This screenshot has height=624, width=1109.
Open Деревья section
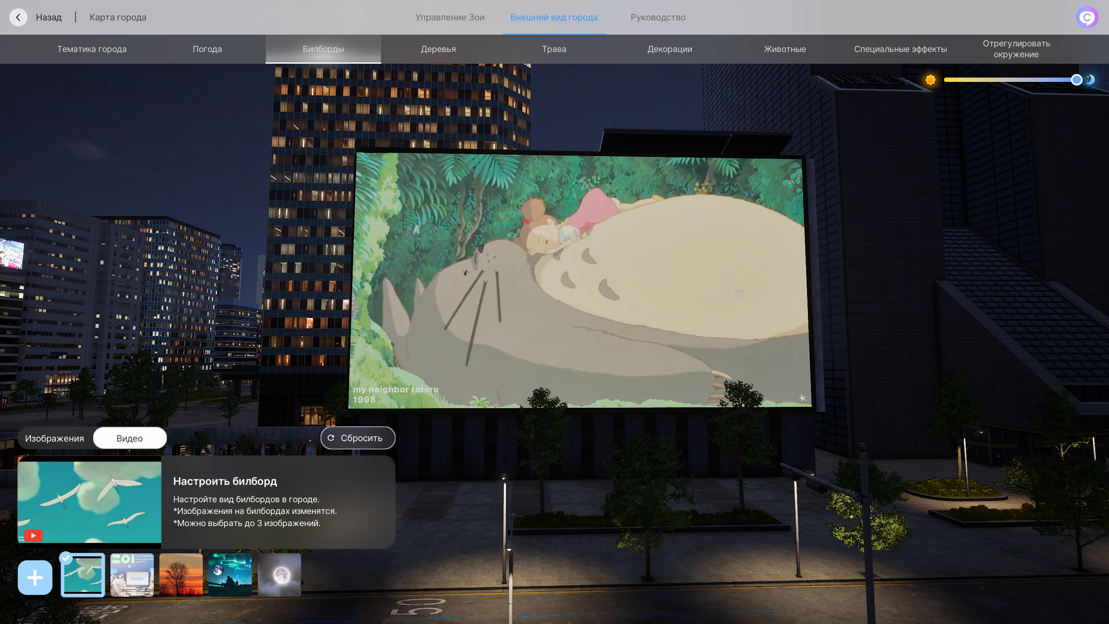438,49
